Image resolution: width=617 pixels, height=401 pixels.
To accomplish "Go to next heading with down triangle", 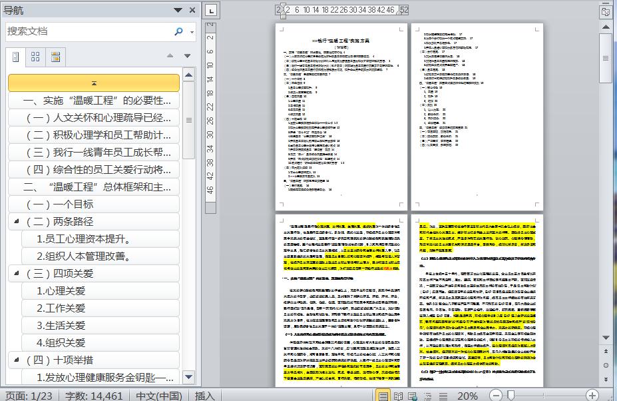I will tap(187, 55).
